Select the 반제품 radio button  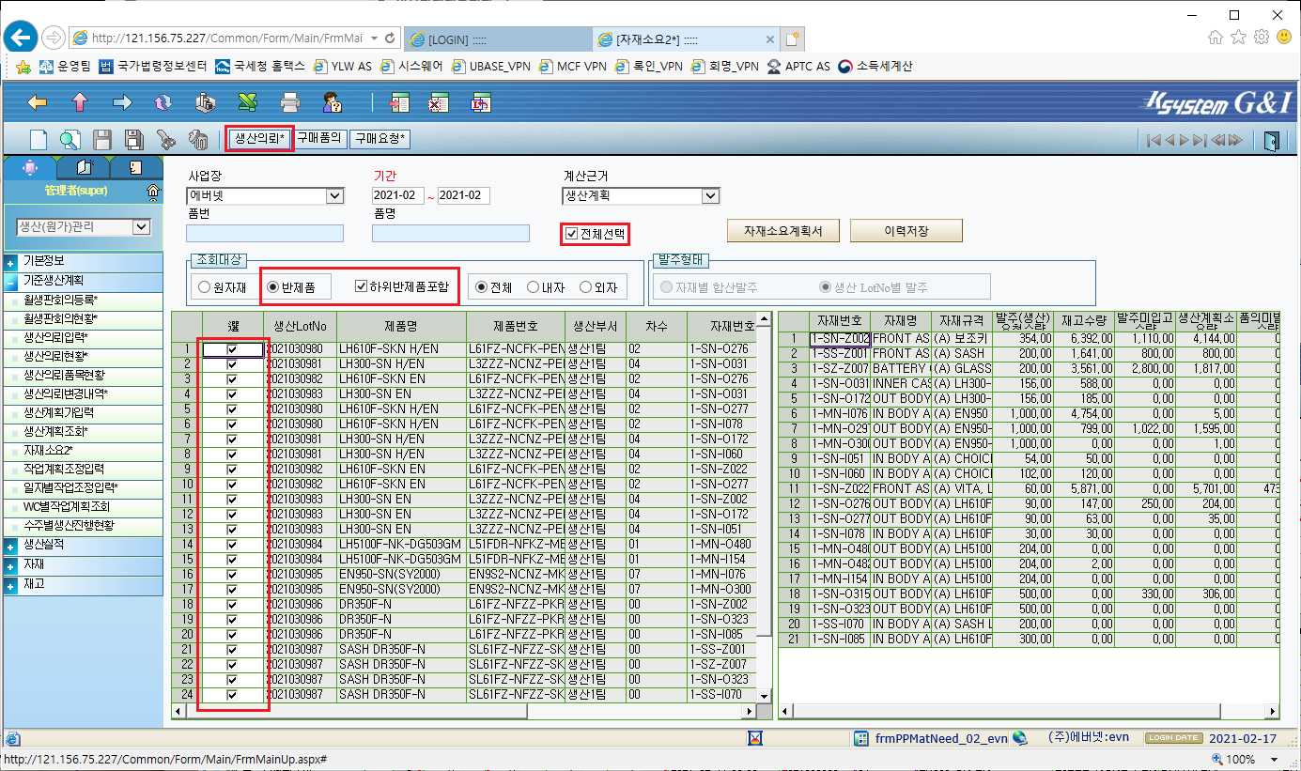273,287
